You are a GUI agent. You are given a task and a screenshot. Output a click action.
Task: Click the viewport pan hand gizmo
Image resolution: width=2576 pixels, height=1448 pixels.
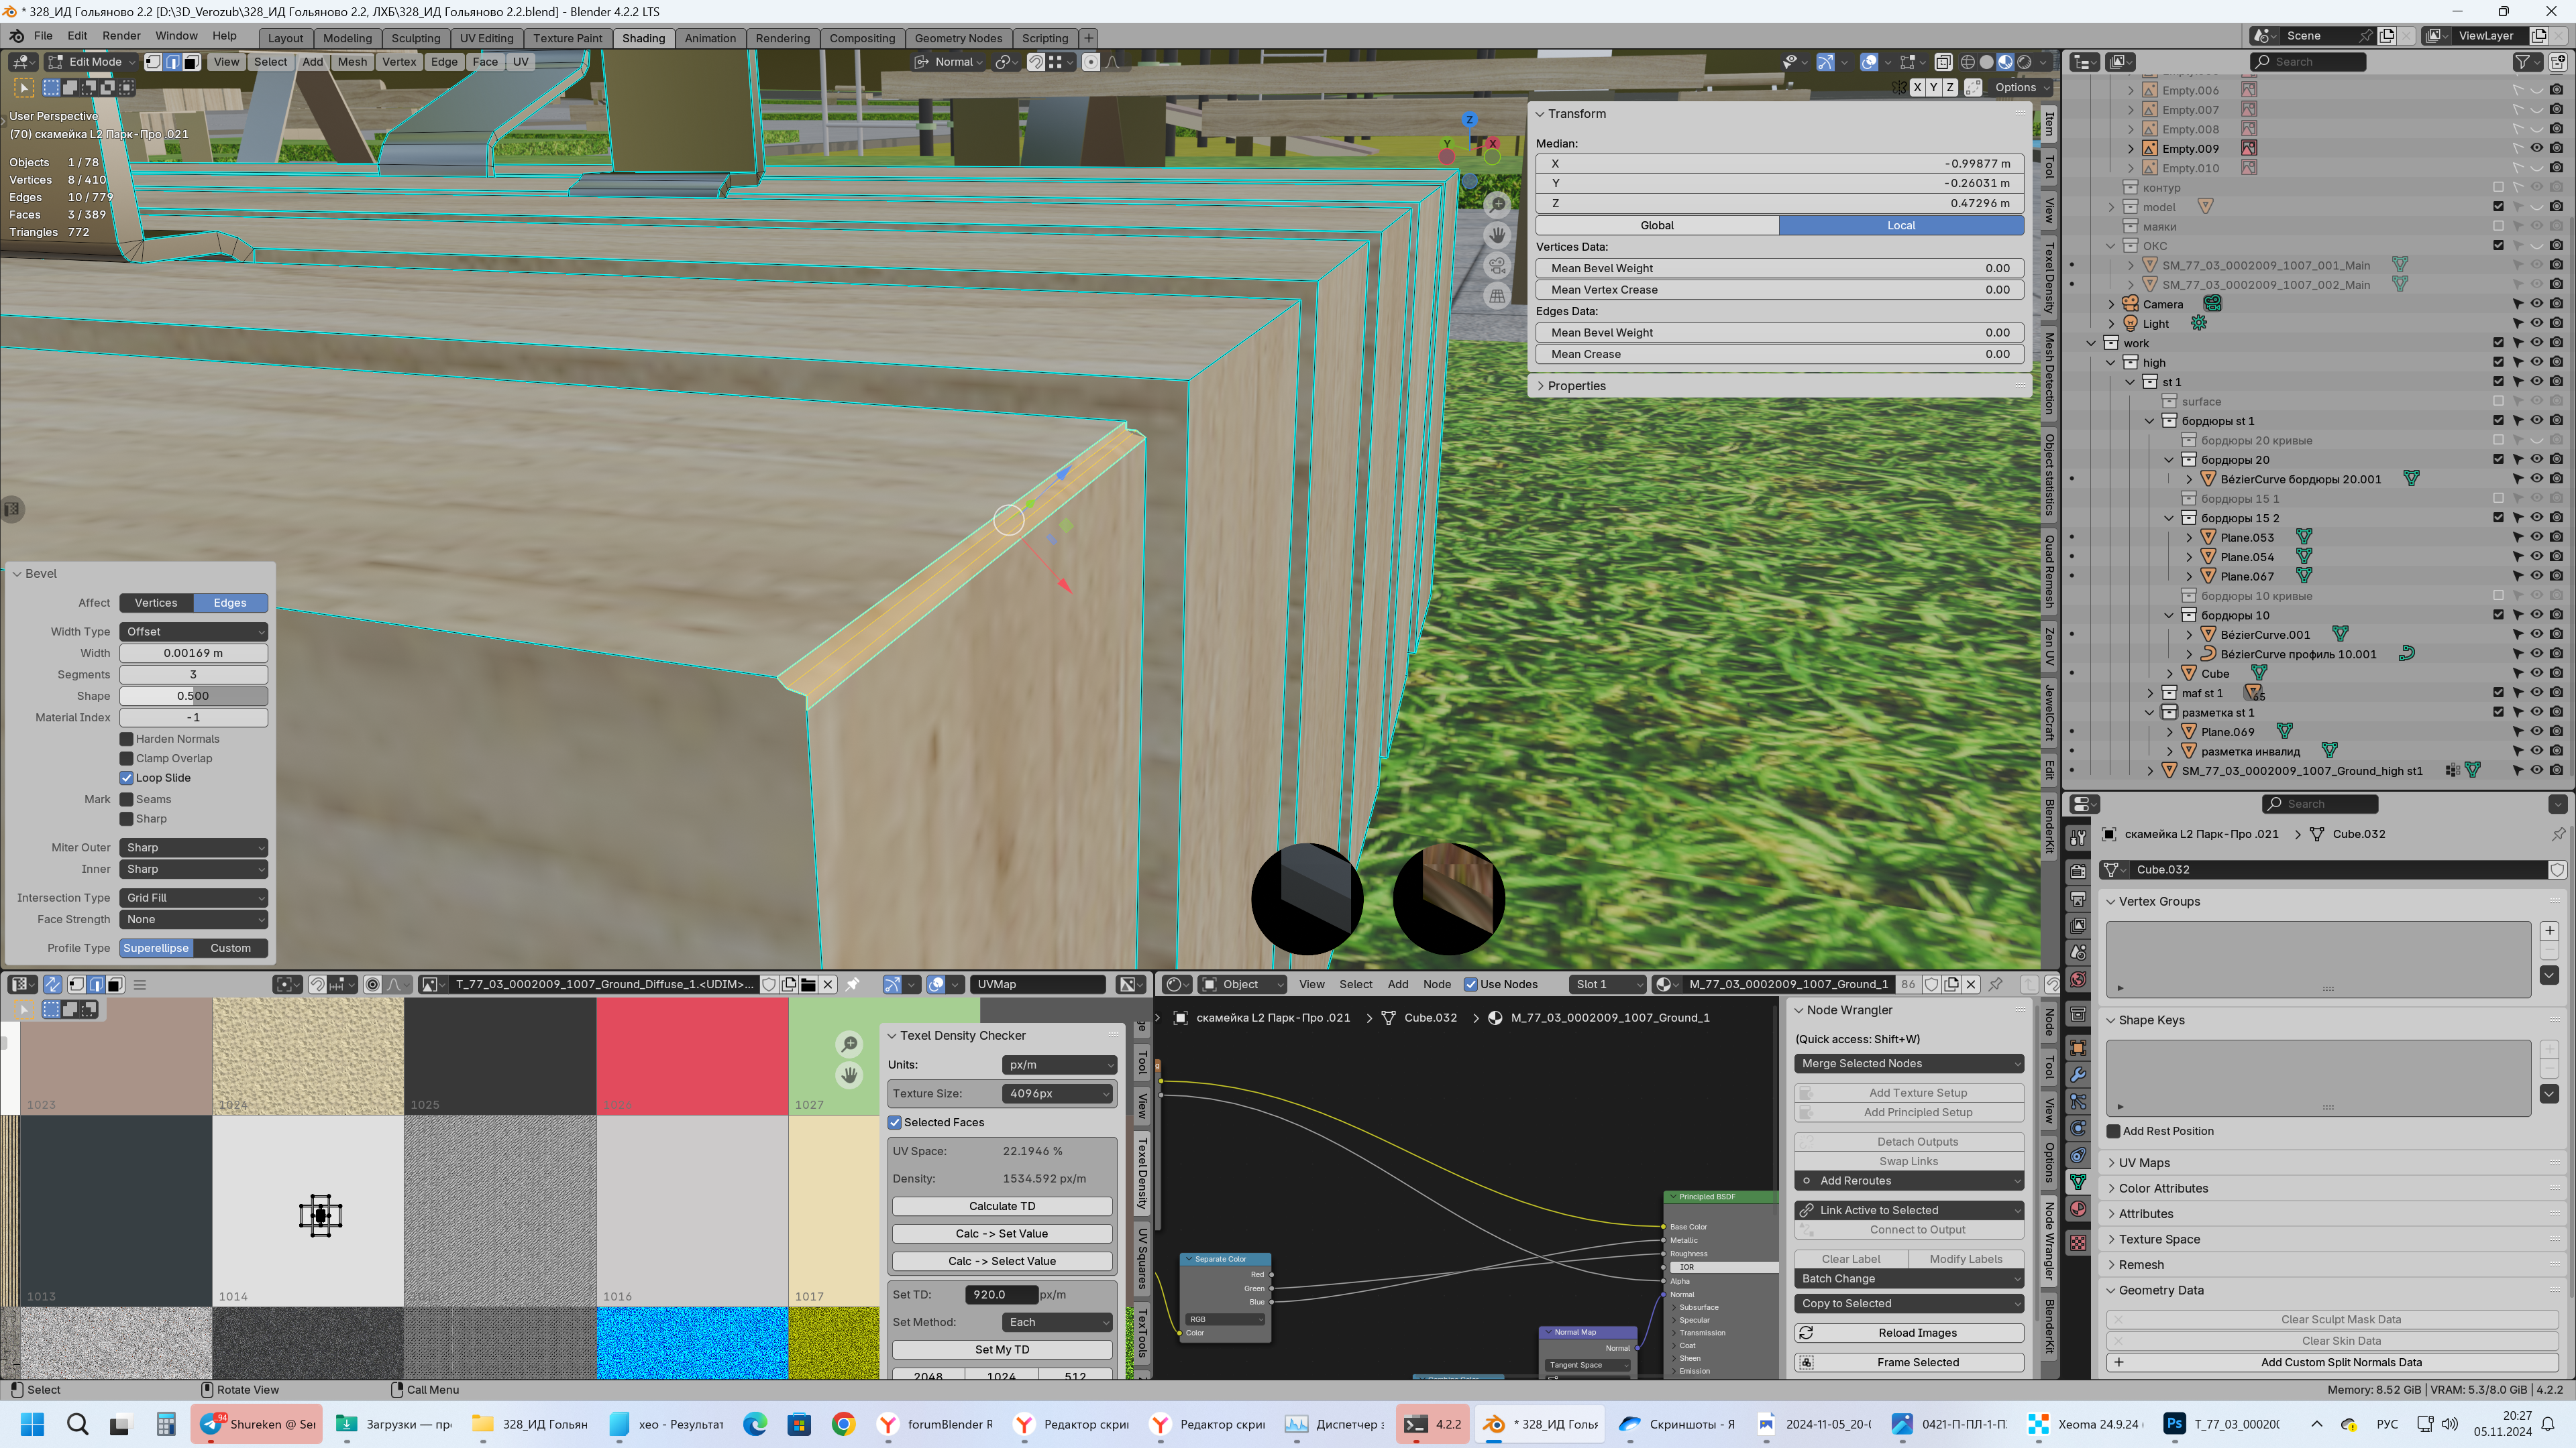coord(1497,235)
